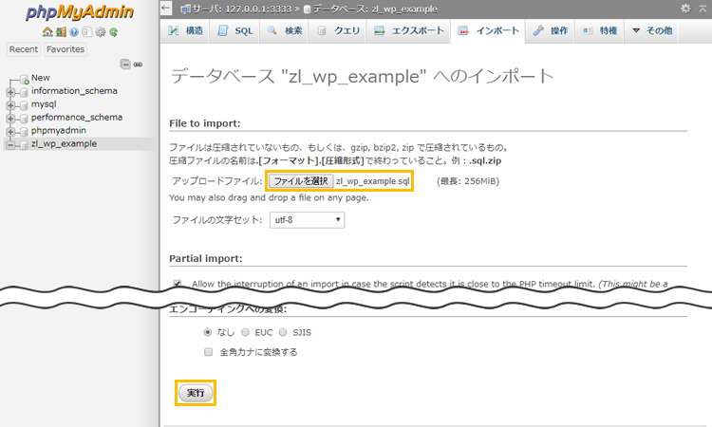Expand the information_schema database node
This screenshot has height=427, width=712.
10,91
